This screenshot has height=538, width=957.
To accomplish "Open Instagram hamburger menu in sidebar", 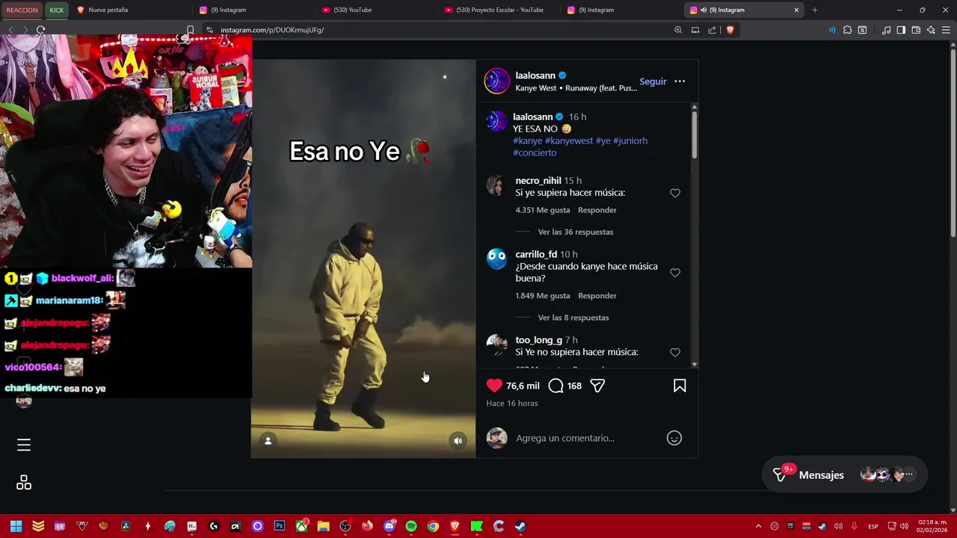I will (x=24, y=445).
